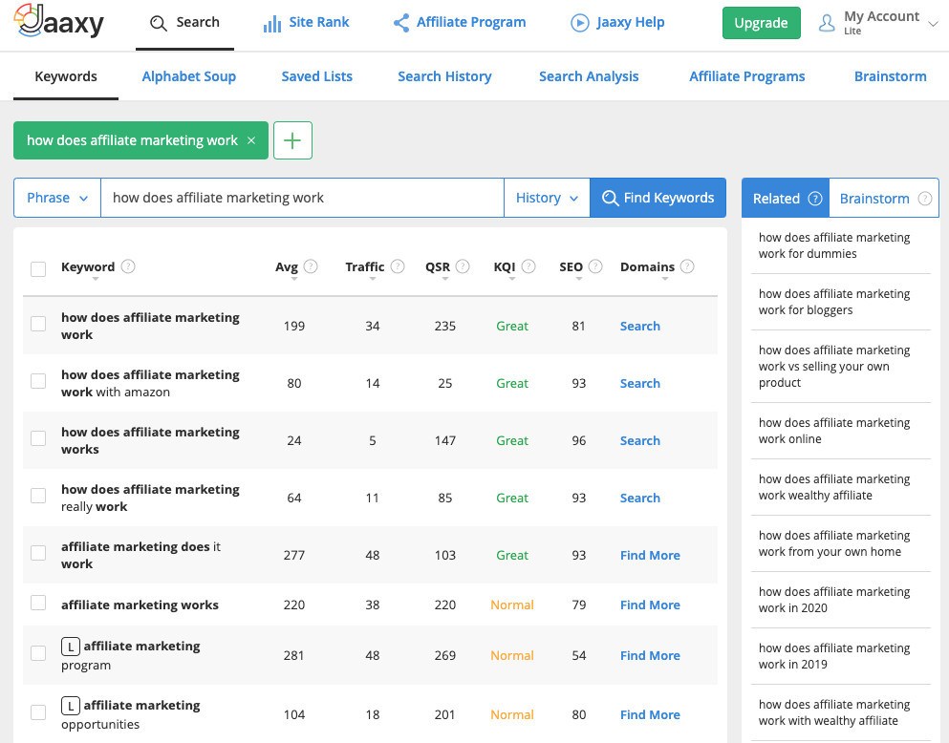Click the help icon next to Traffic header
The width and height of the screenshot is (949, 743).
pos(398,266)
